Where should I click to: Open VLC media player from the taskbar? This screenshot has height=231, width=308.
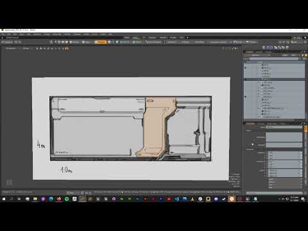[193, 199]
